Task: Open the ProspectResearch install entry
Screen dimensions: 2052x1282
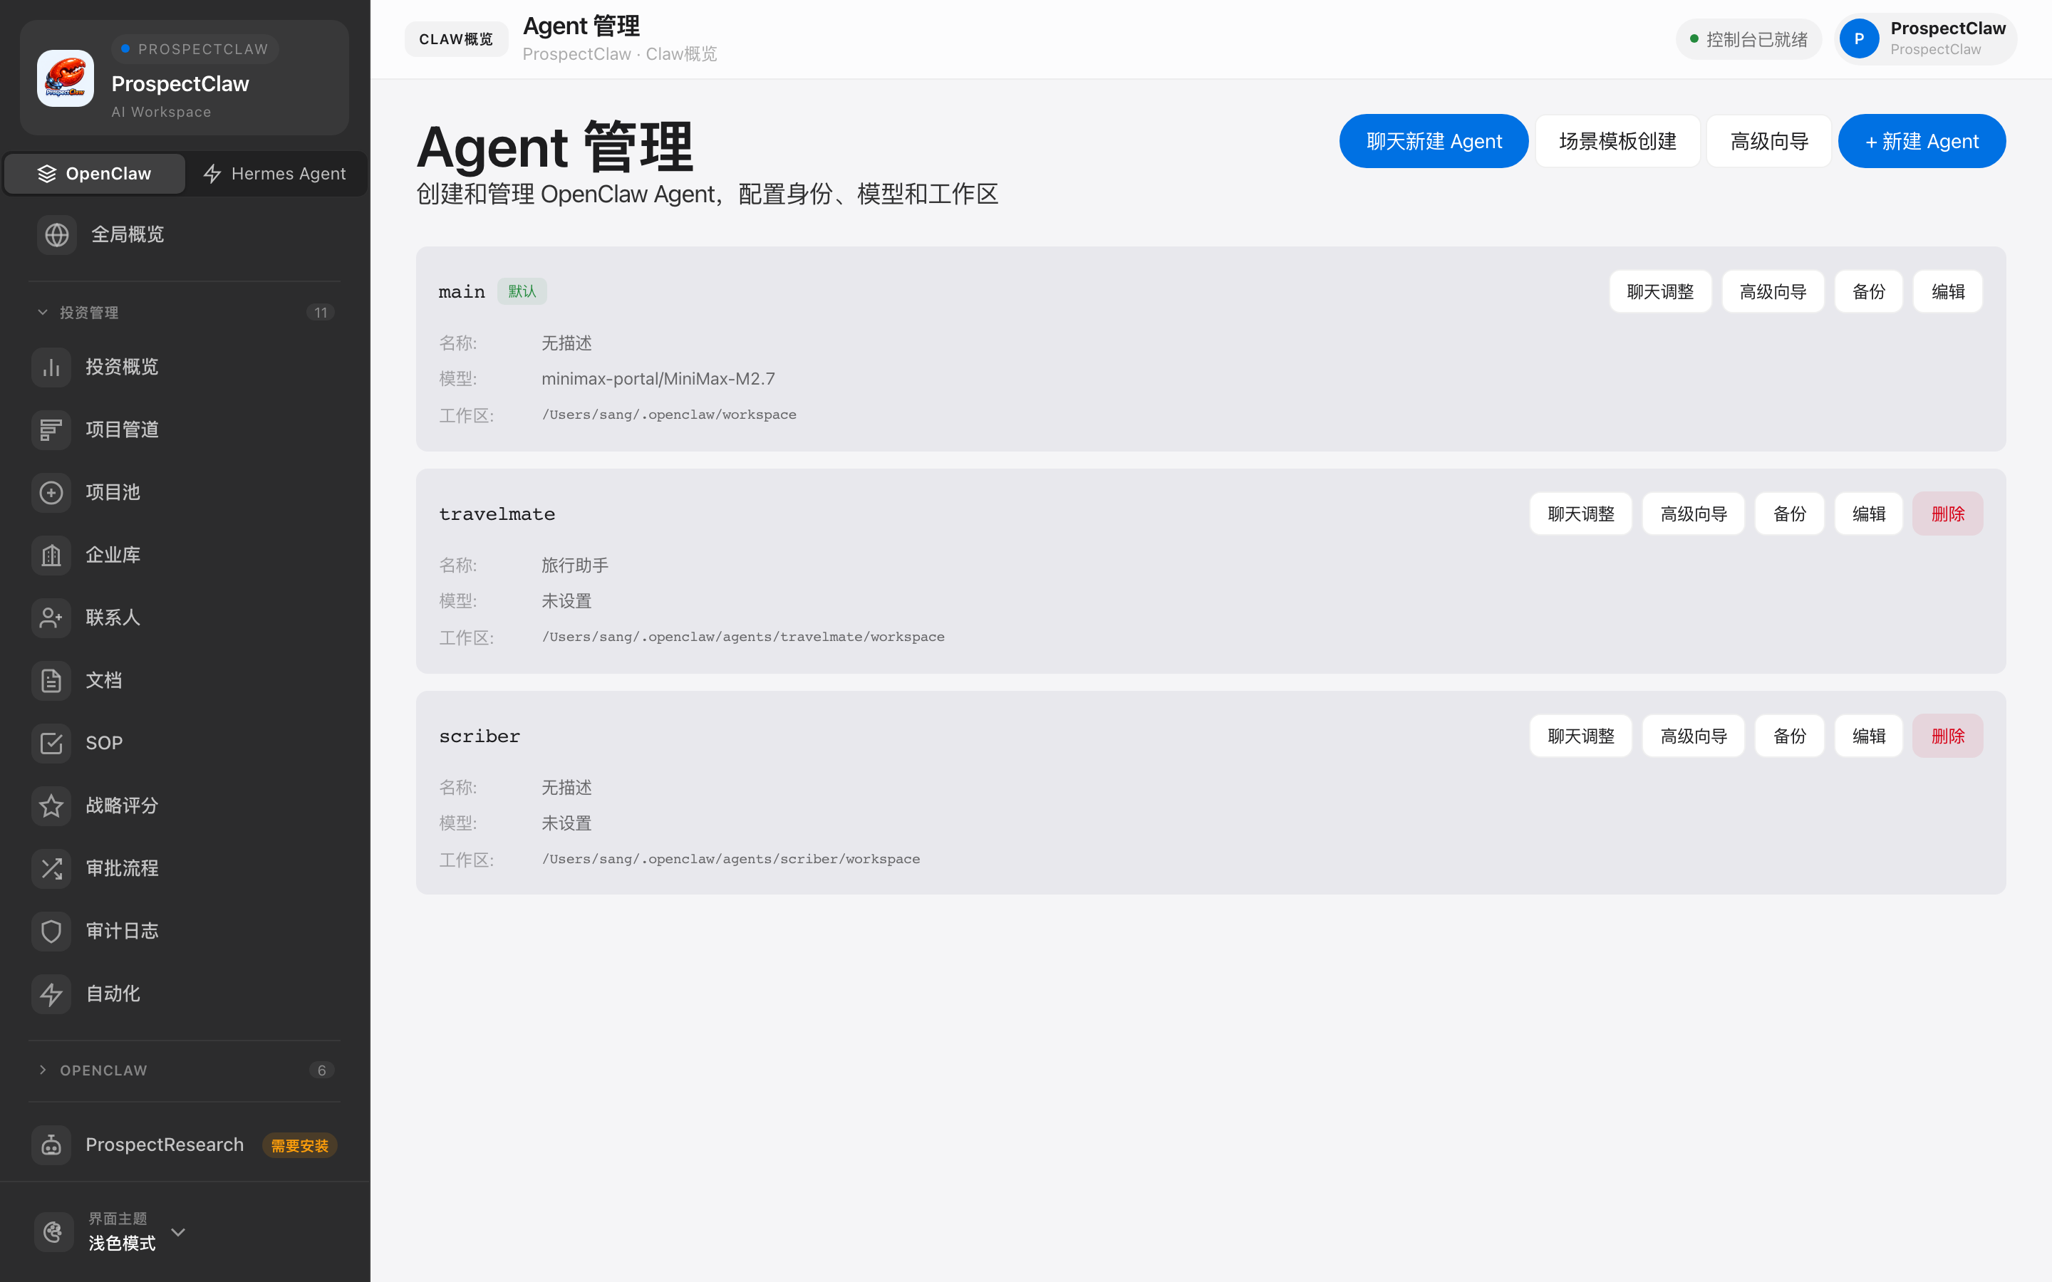Action: tap(164, 1144)
